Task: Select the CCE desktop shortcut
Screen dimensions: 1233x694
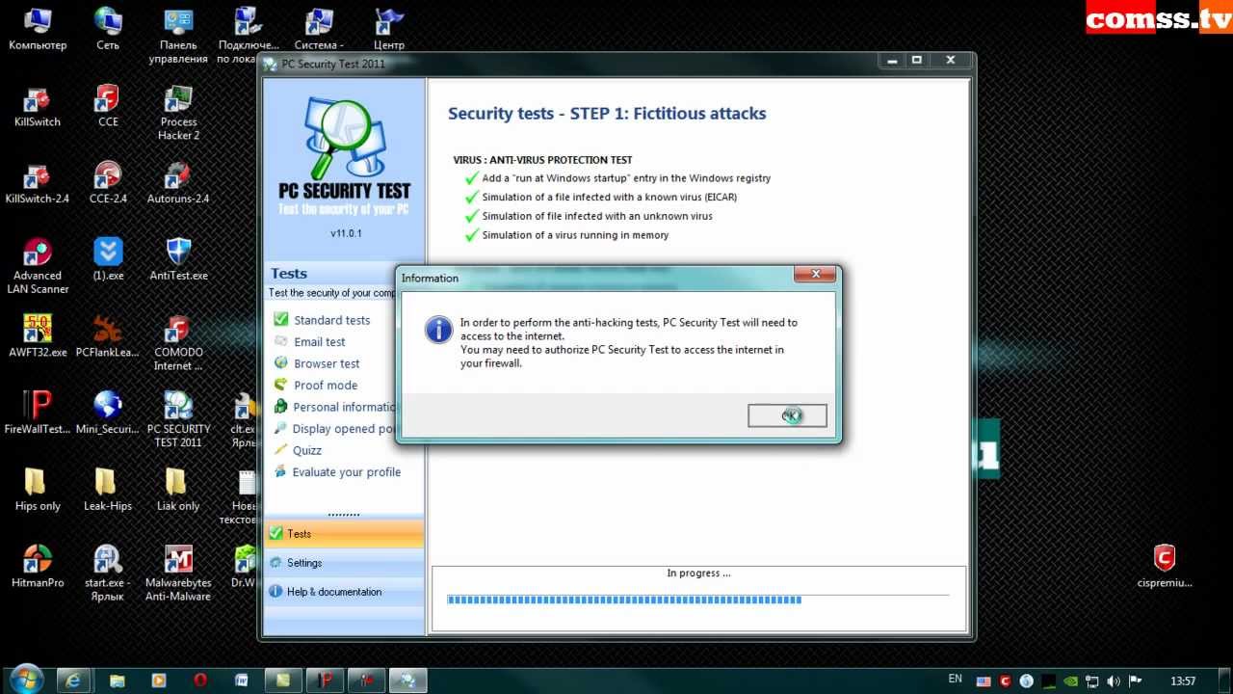Action: [108, 106]
